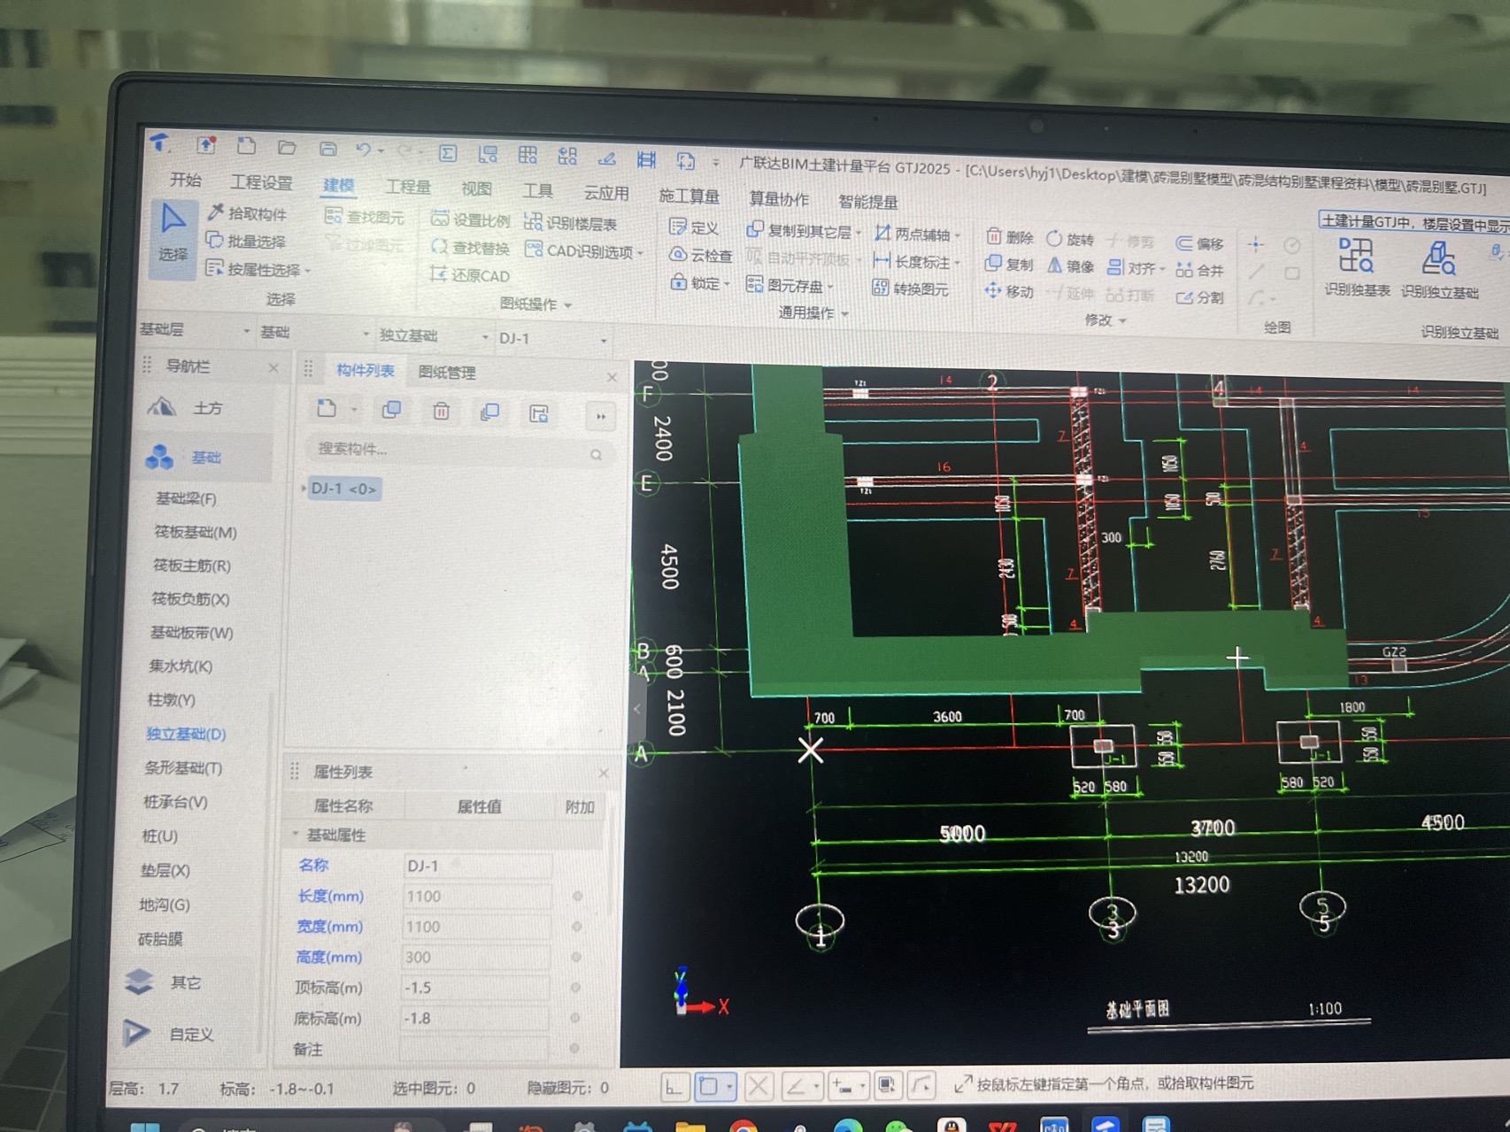Switch to the 视图 ribbon tab
Viewport: 1510px width, 1132px height.
click(476, 189)
